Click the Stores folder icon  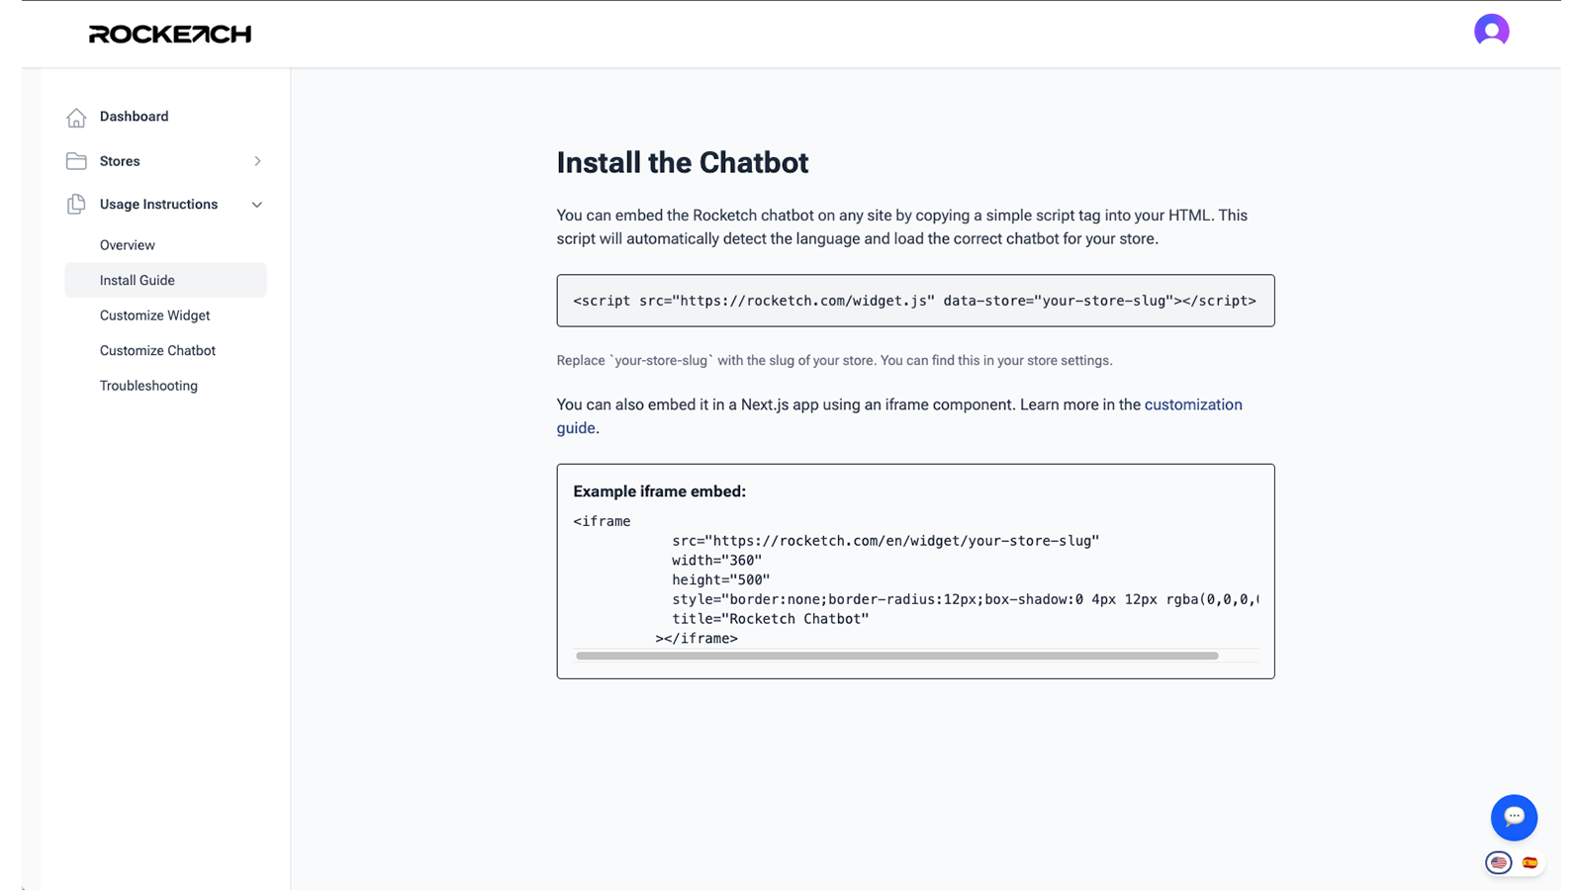[76, 161]
